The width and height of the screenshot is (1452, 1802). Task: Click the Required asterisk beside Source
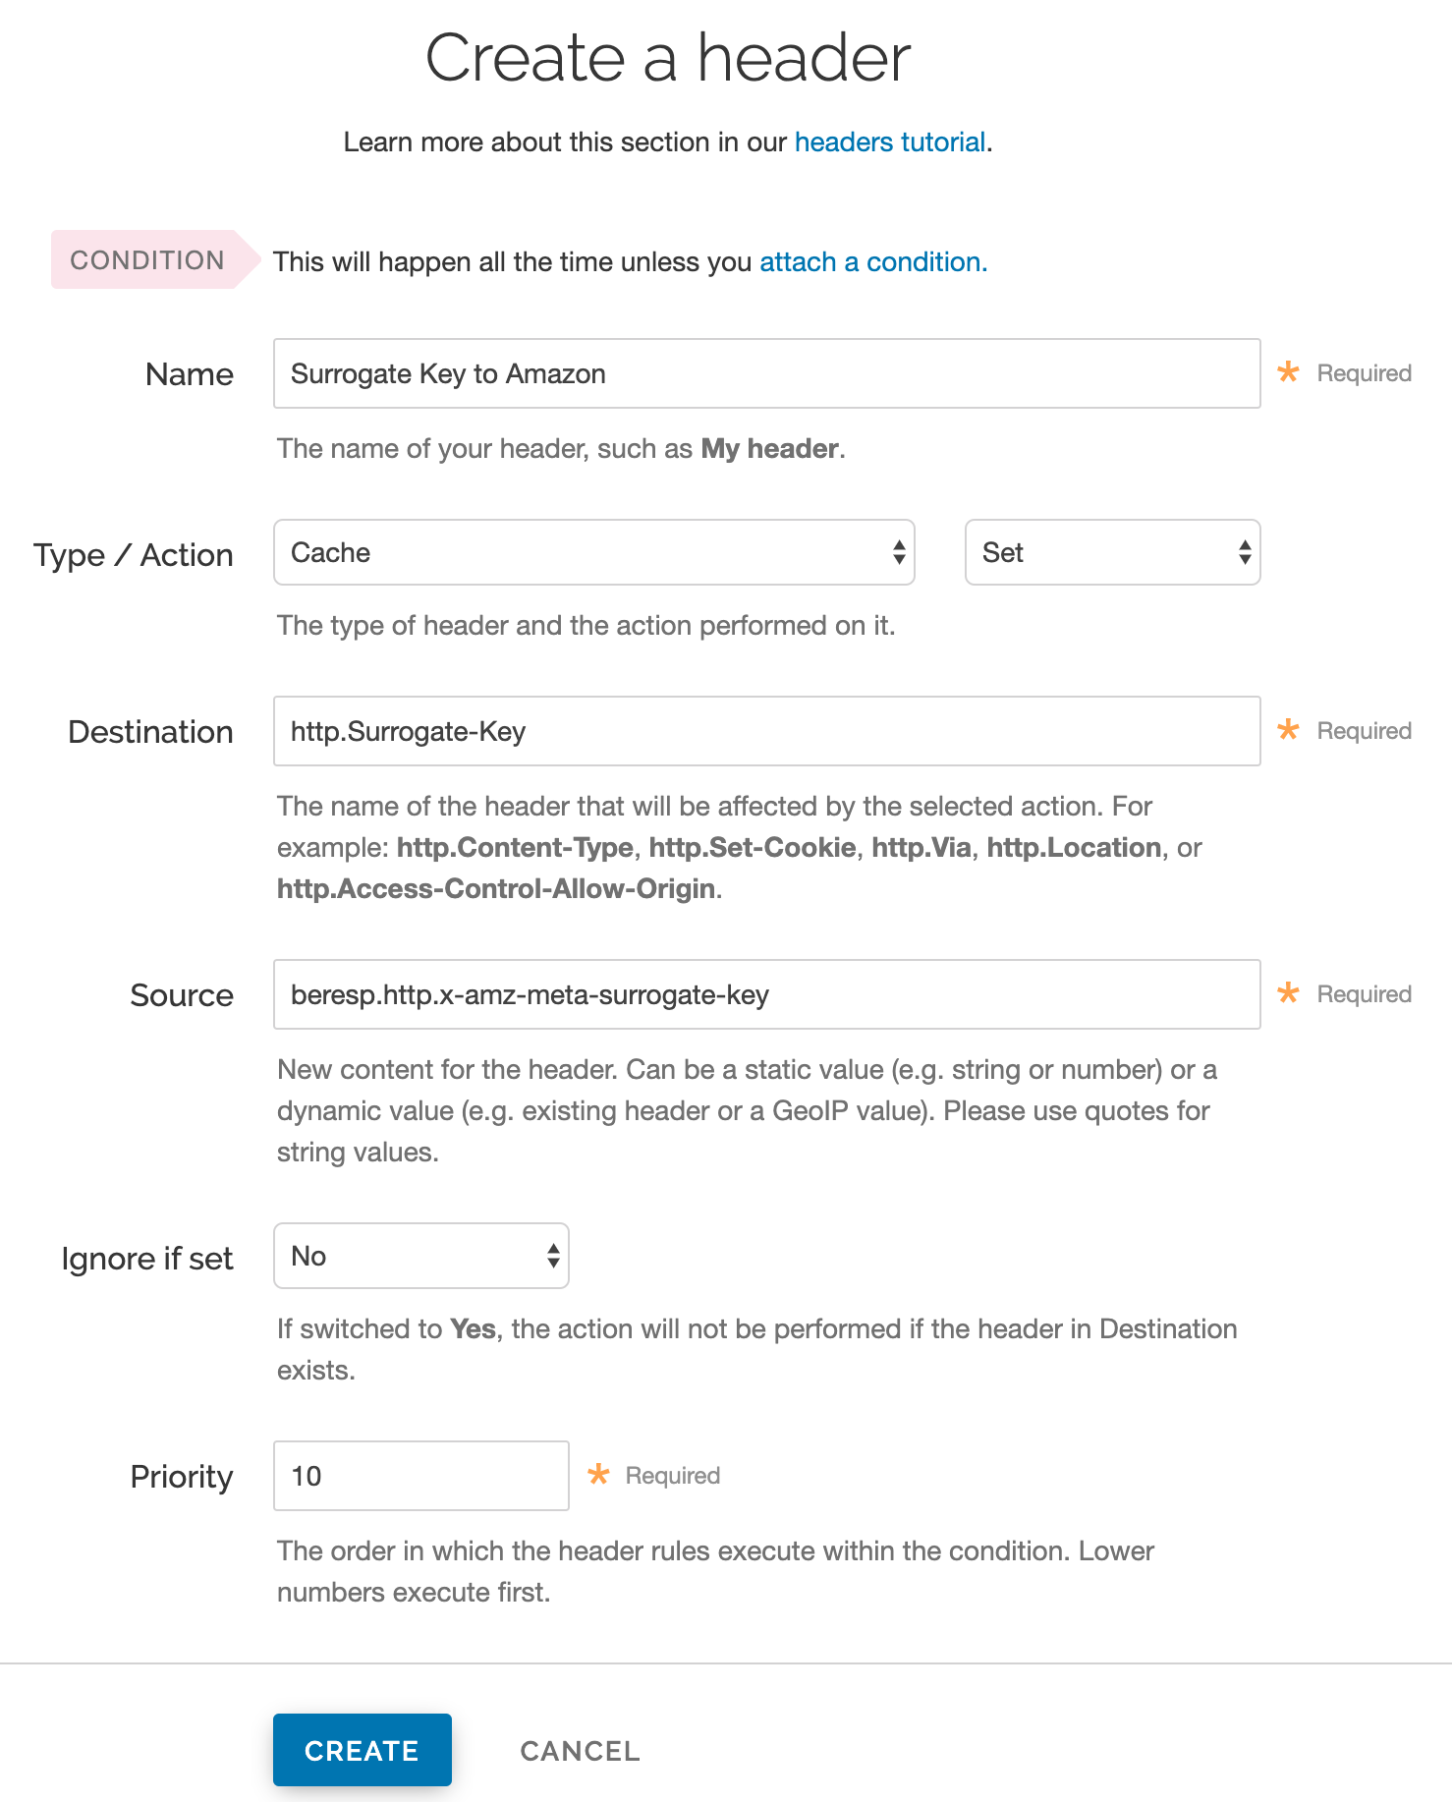(x=1287, y=993)
